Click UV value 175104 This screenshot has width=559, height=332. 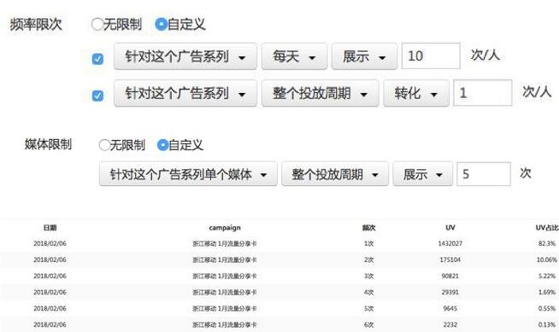[450, 259]
